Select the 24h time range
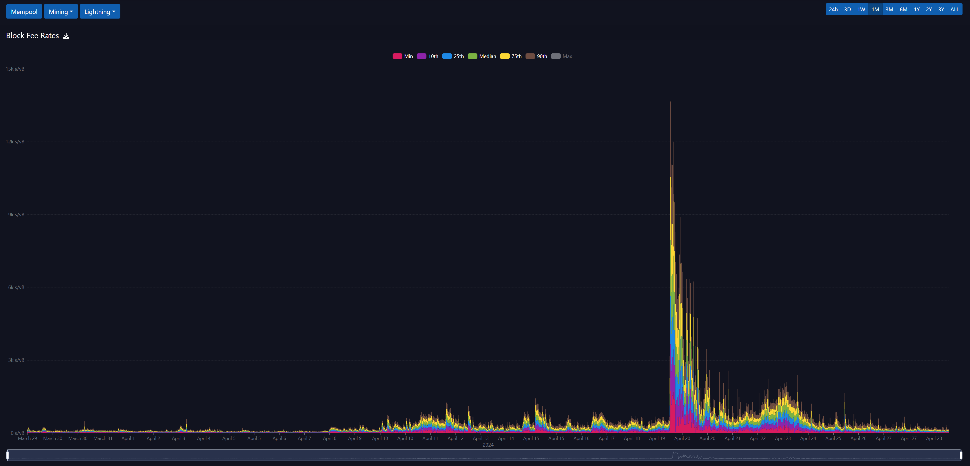The height and width of the screenshot is (466, 970). pos(833,10)
